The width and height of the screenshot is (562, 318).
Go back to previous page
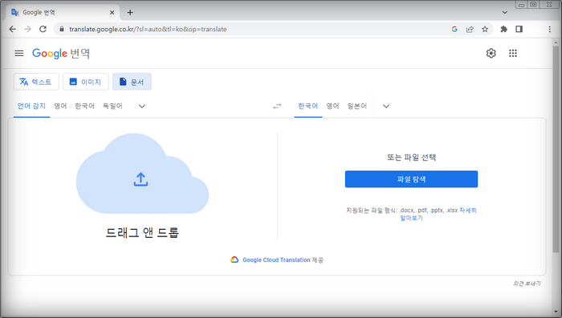pyautogui.click(x=13, y=29)
